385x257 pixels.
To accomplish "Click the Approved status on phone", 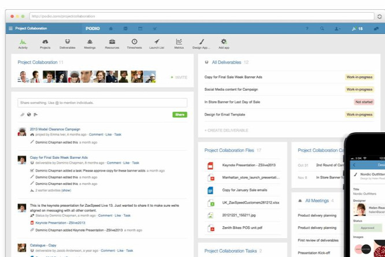I will pos(367,228).
